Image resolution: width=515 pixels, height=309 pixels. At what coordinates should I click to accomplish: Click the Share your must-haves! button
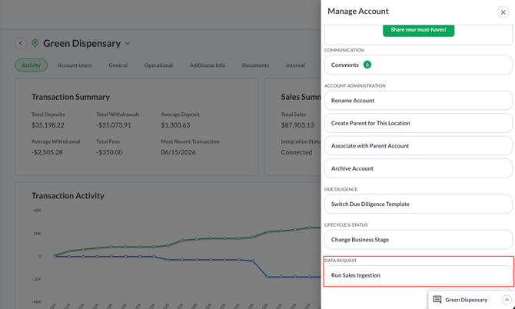(x=418, y=30)
